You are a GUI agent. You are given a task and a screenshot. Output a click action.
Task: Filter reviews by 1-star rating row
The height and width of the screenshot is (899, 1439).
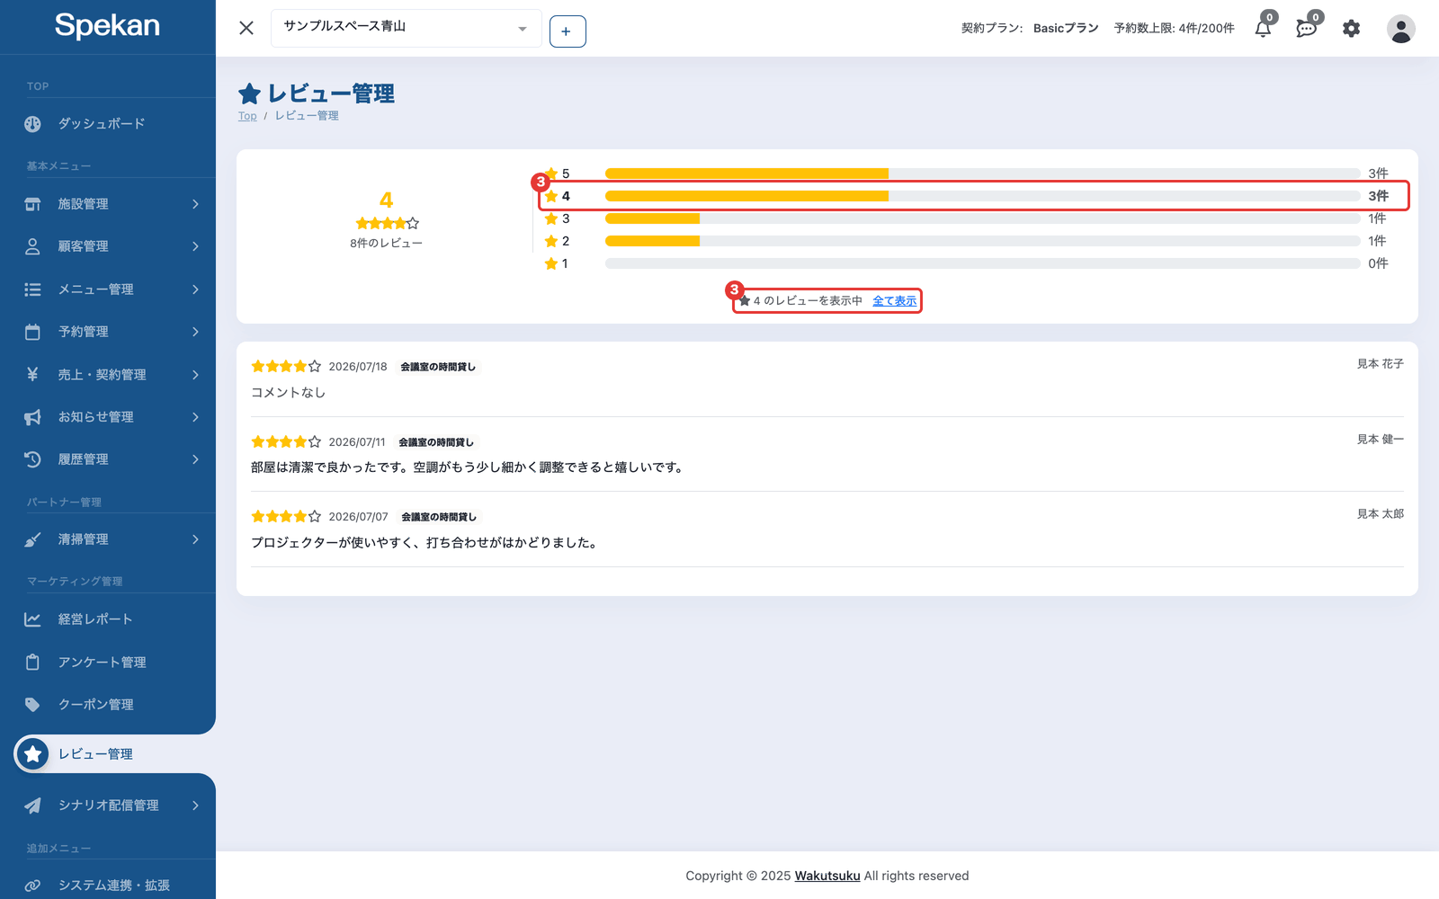pyautogui.click(x=967, y=263)
